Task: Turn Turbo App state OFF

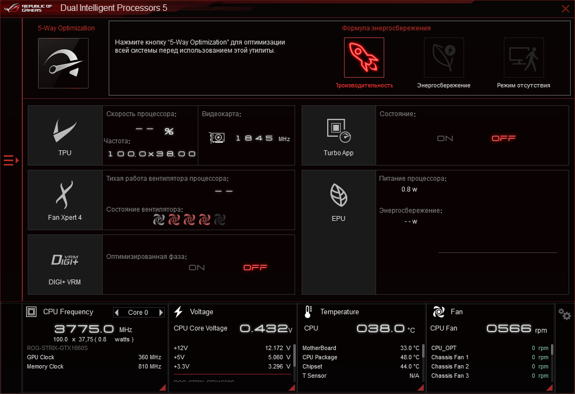Action: click(x=503, y=138)
